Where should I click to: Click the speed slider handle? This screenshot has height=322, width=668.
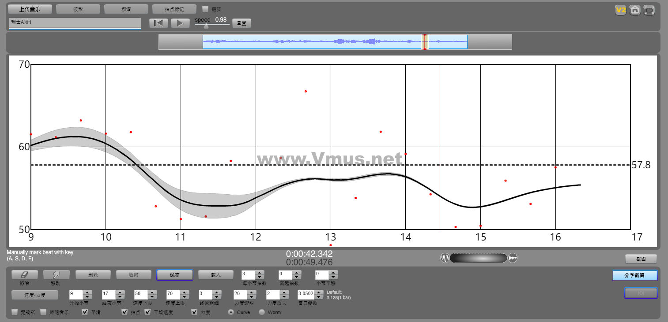(x=206, y=26)
